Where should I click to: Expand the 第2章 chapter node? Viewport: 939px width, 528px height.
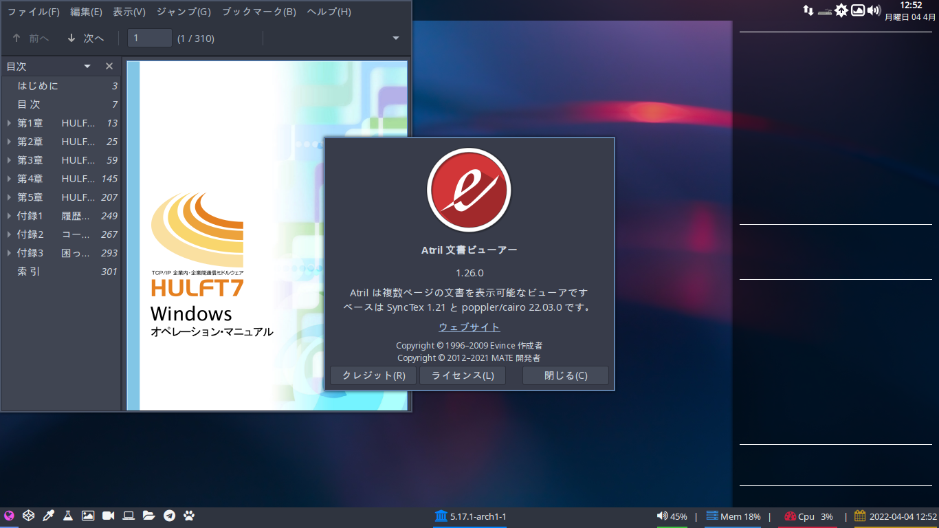[x=9, y=142]
